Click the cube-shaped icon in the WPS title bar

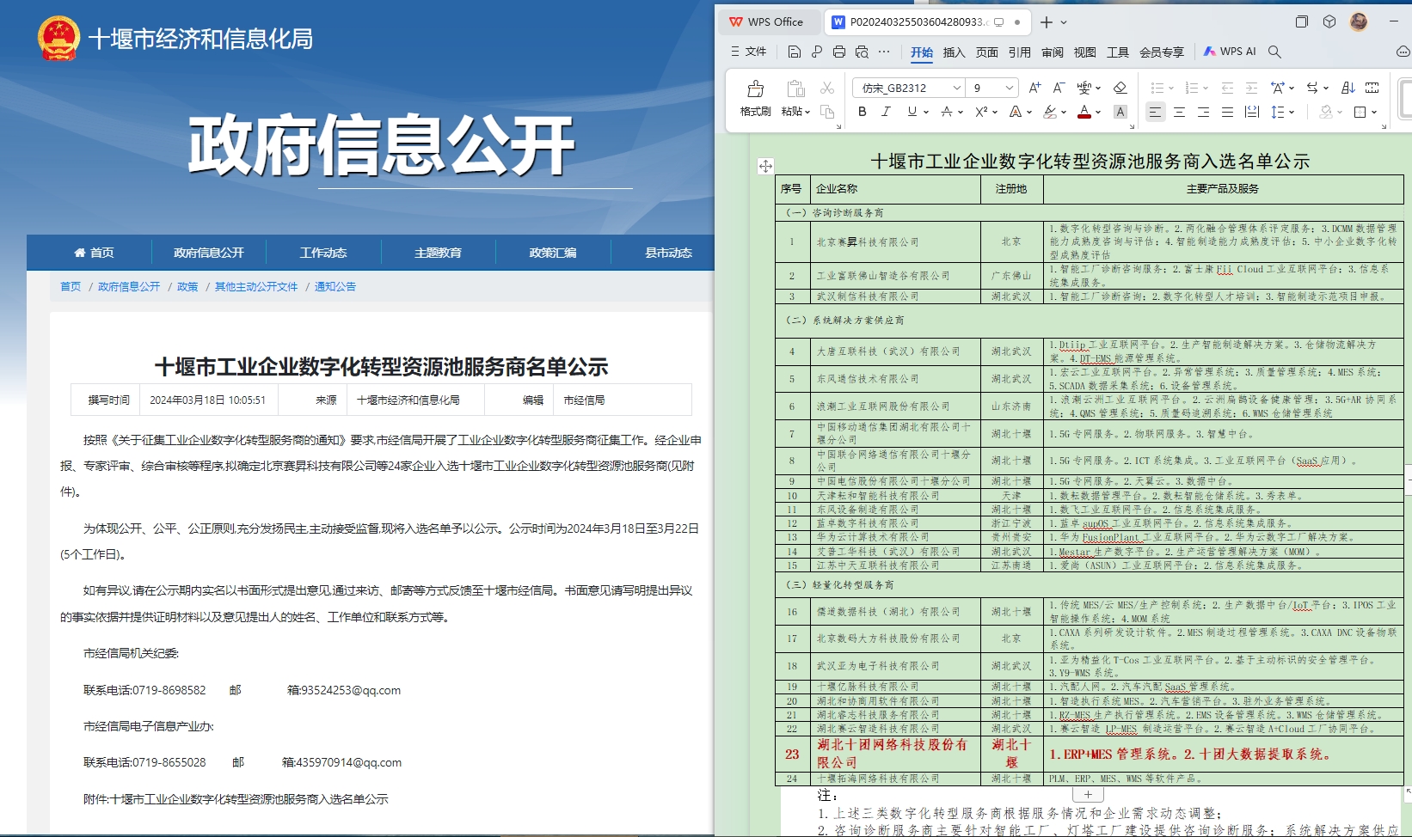pos(1329,21)
